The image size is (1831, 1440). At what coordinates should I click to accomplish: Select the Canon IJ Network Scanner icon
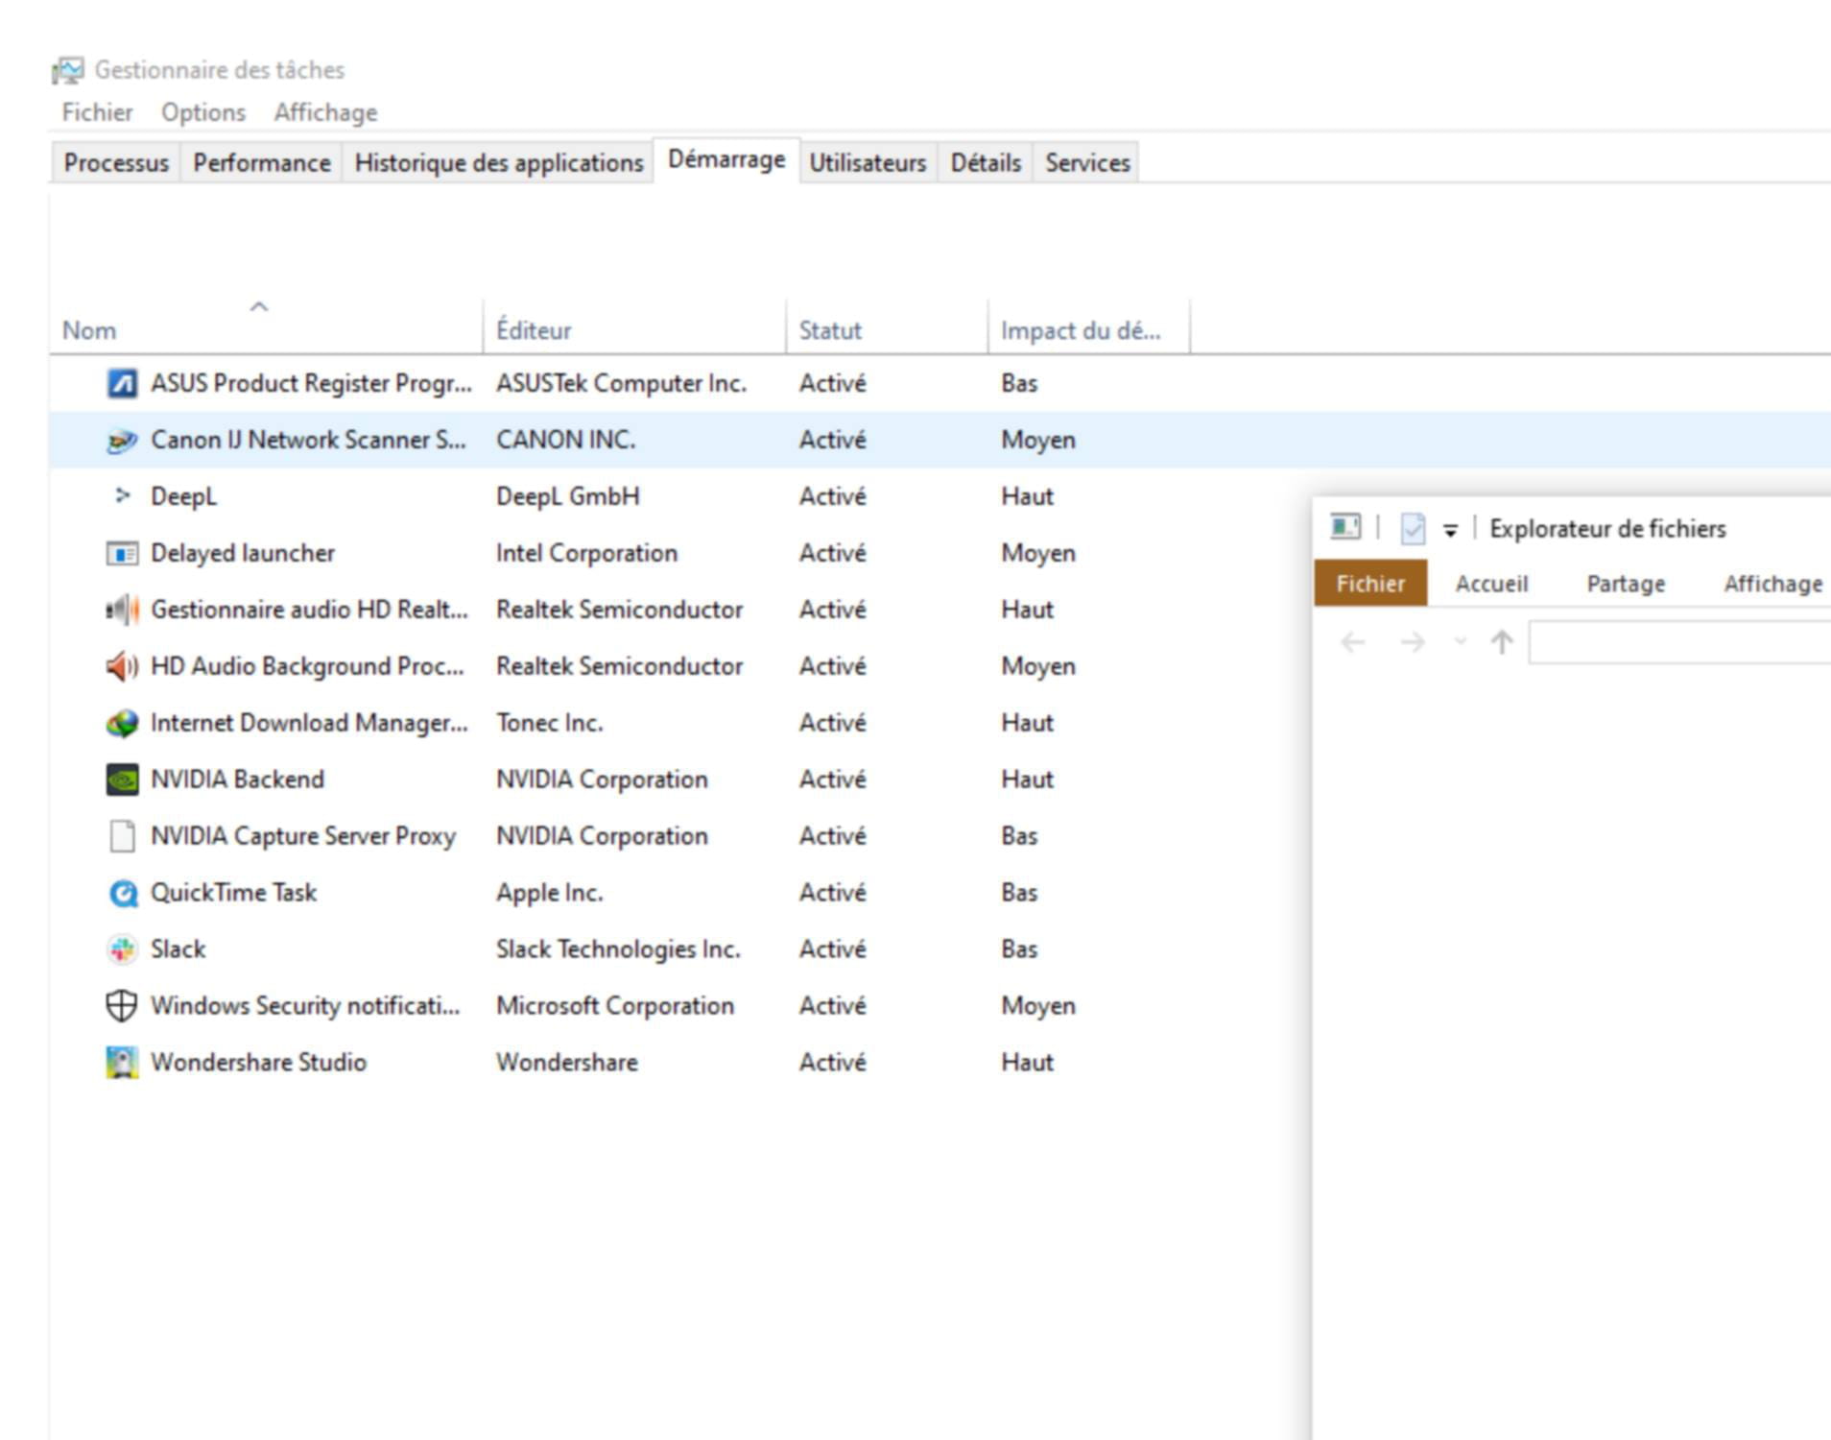point(122,441)
